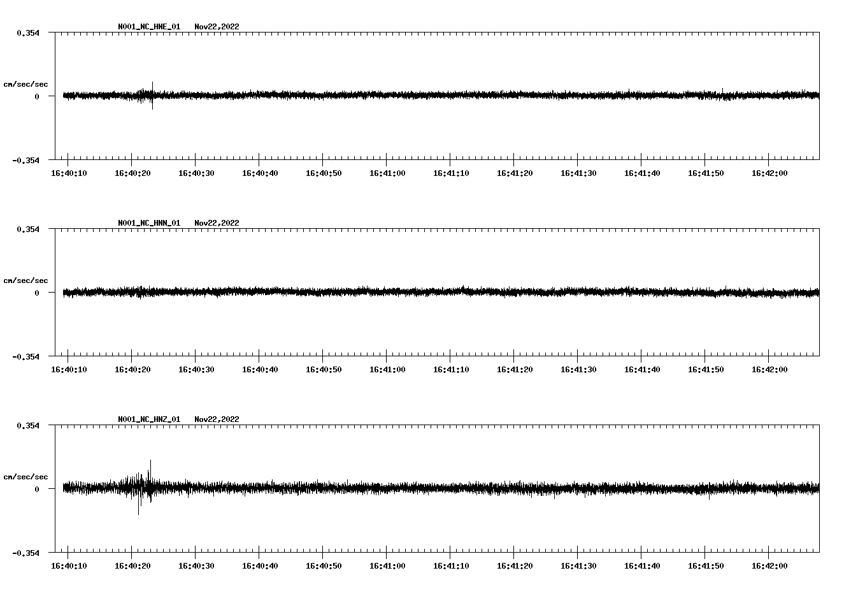The width and height of the screenshot is (865, 589).
Task: Click the N001_NC_HNE_01 plot title
Action: pyautogui.click(x=149, y=27)
